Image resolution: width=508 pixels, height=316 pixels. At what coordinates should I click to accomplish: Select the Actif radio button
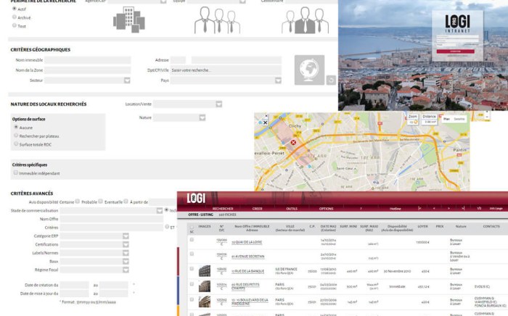click(x=15, y=9)
